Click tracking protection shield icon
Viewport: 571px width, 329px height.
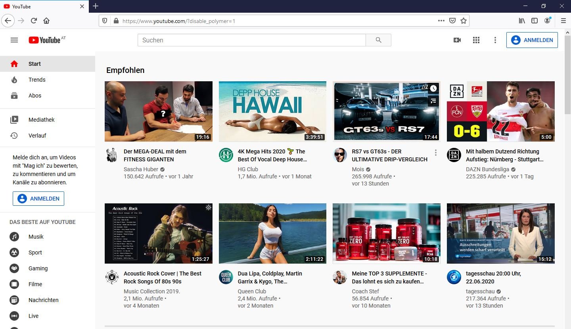coord(105,21)
